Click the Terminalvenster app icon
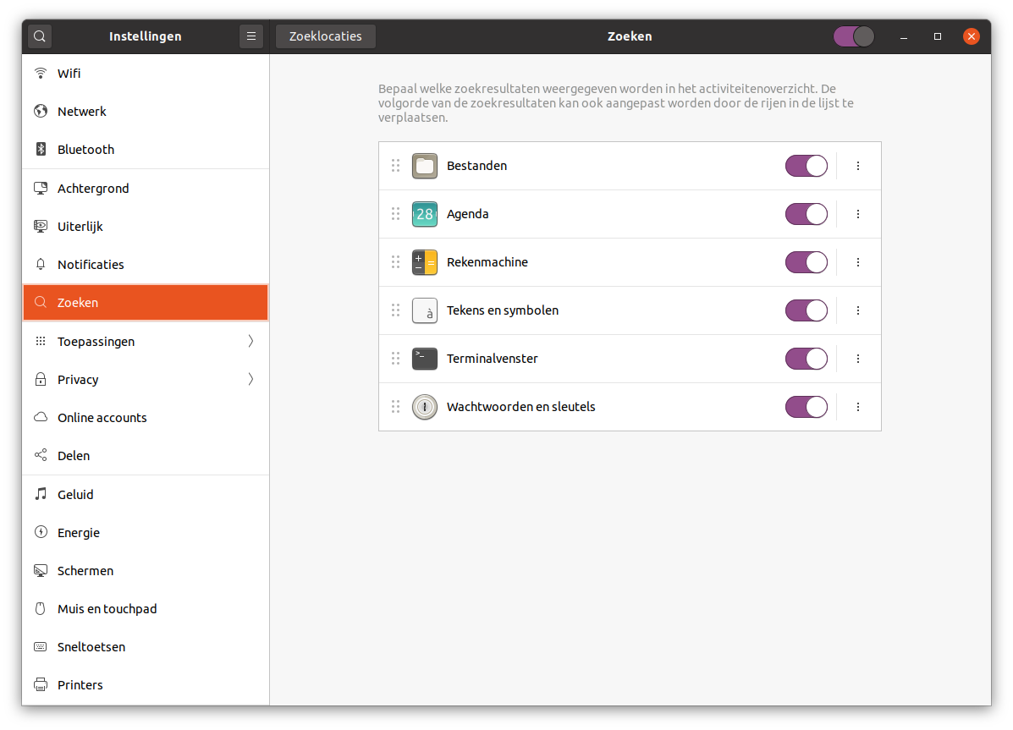 tap(425, 359)
